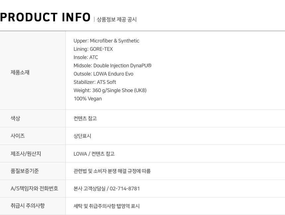Click the PRODUCT INFO heading
The width and height of the screenshot is (285, 215).
point(45,17)
